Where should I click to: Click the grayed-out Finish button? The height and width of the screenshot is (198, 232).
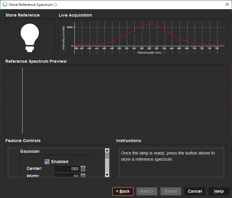click(171, 191)
